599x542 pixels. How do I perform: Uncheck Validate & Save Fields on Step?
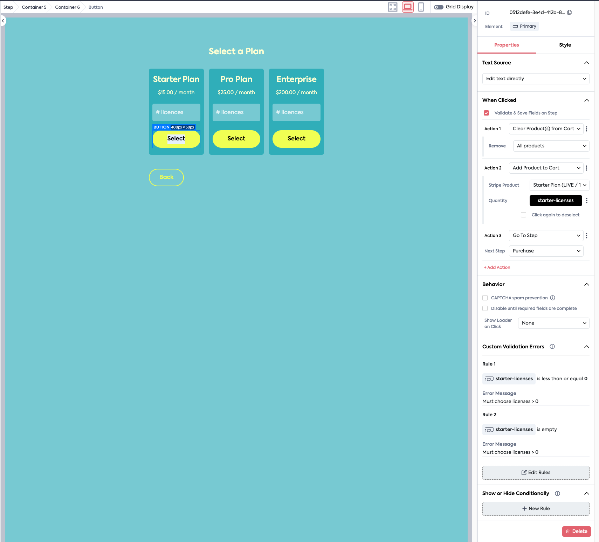pos(487,113)
